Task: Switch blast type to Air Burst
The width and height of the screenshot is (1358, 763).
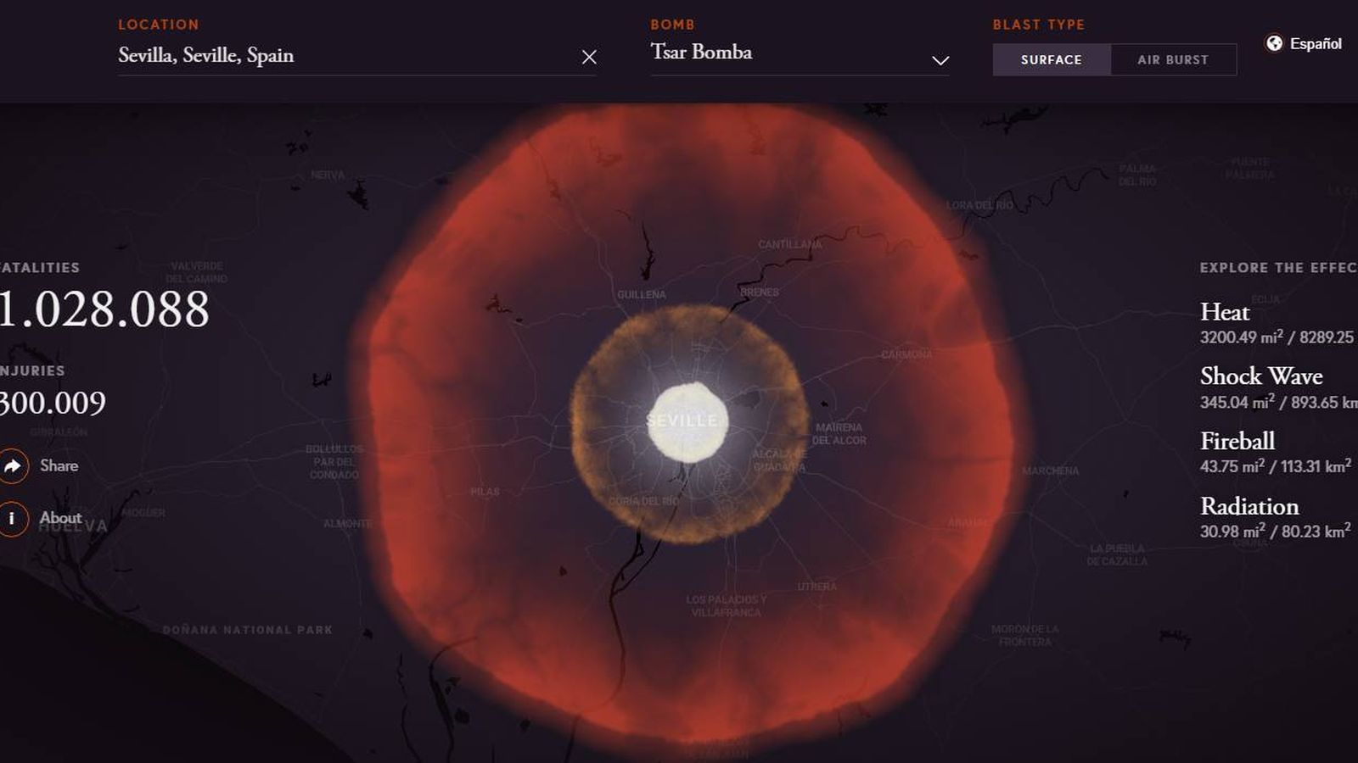Action: click(x=1173, y=59)
